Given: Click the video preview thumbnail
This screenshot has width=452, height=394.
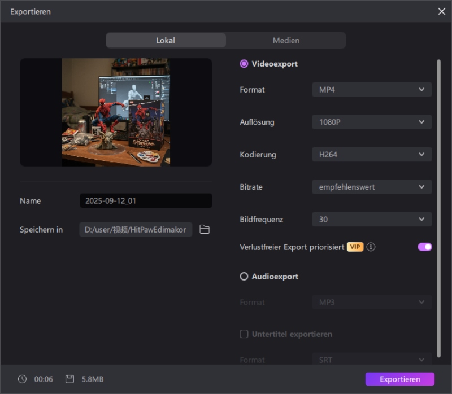Looking at the screenshot, I should (116, 112).
